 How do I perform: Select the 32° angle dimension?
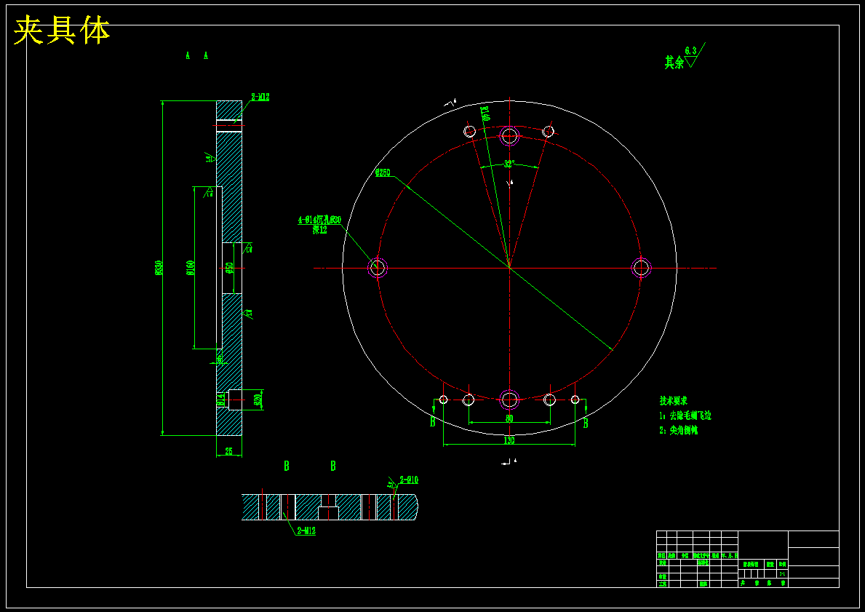pyautogui.click(x=509, y=164)
